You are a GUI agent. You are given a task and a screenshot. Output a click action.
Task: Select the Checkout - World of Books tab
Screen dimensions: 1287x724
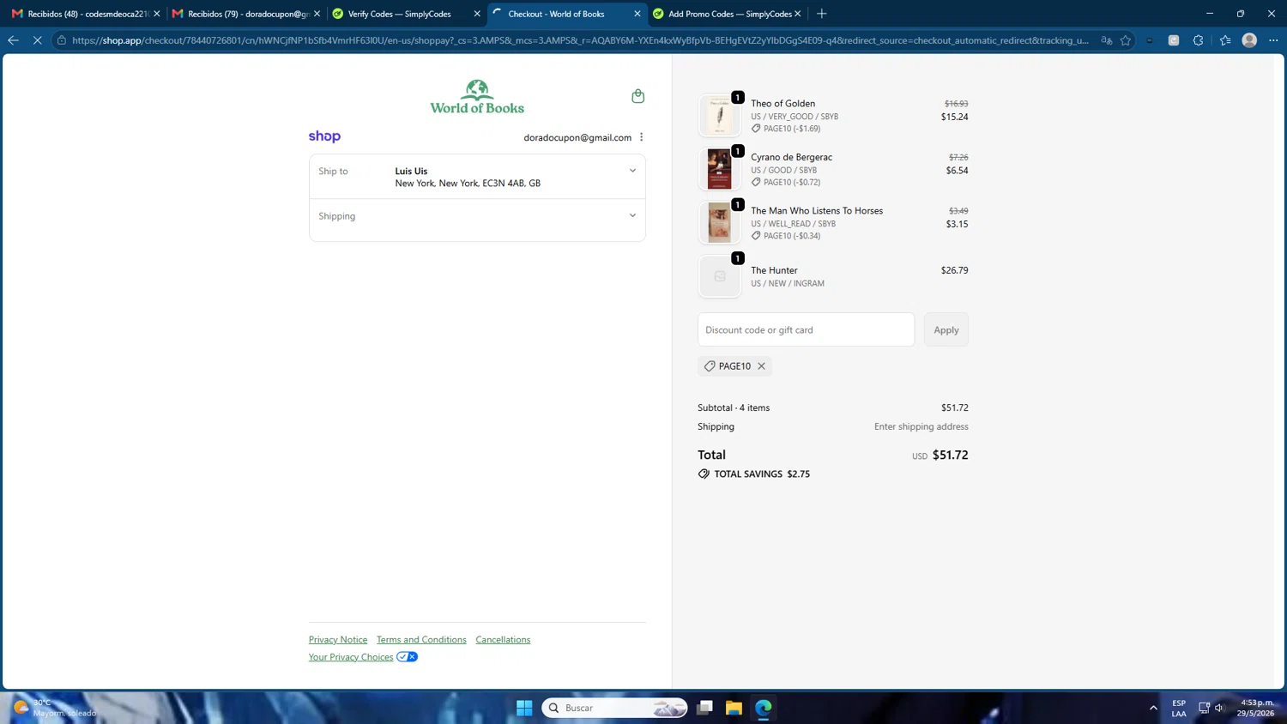[566, 14]
